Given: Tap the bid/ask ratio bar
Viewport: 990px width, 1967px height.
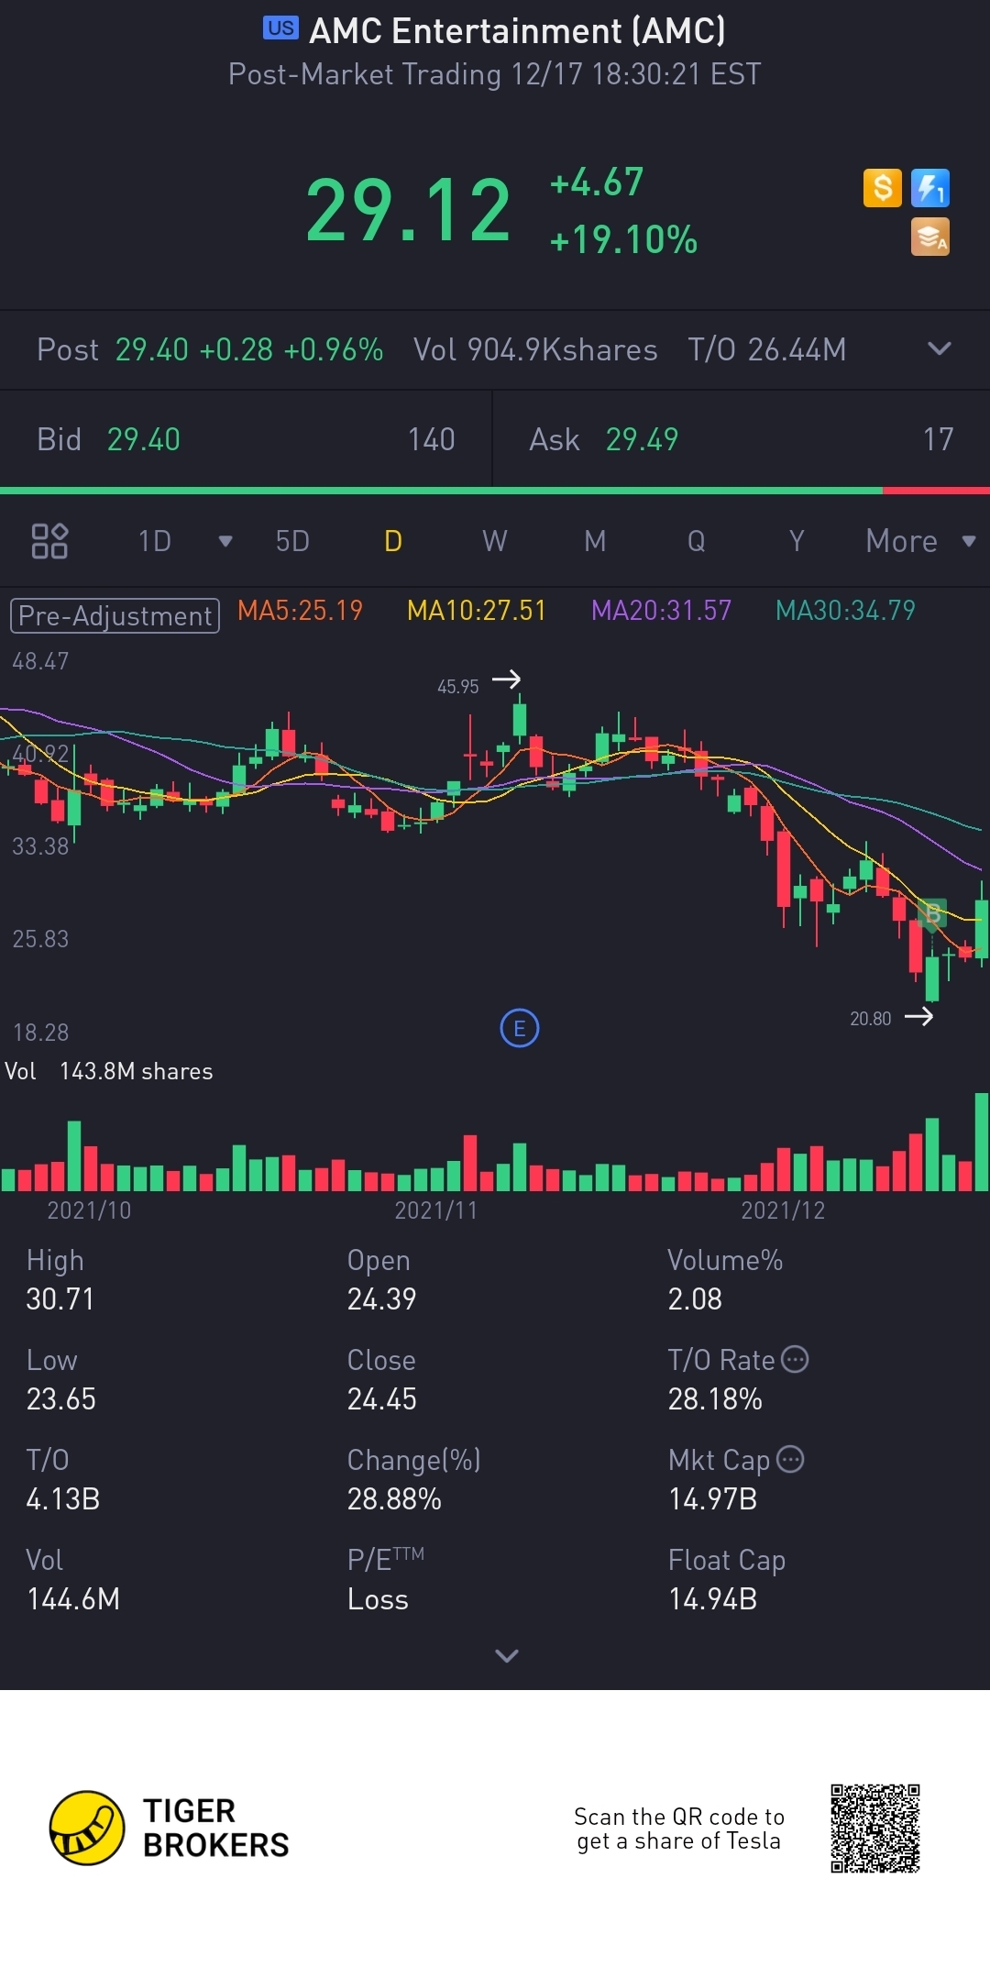Looking at the screenshot, I should tap(495, 491).
